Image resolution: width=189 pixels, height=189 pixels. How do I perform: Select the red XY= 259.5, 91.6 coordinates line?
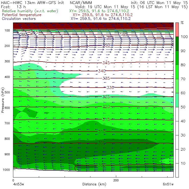point(103,15)
